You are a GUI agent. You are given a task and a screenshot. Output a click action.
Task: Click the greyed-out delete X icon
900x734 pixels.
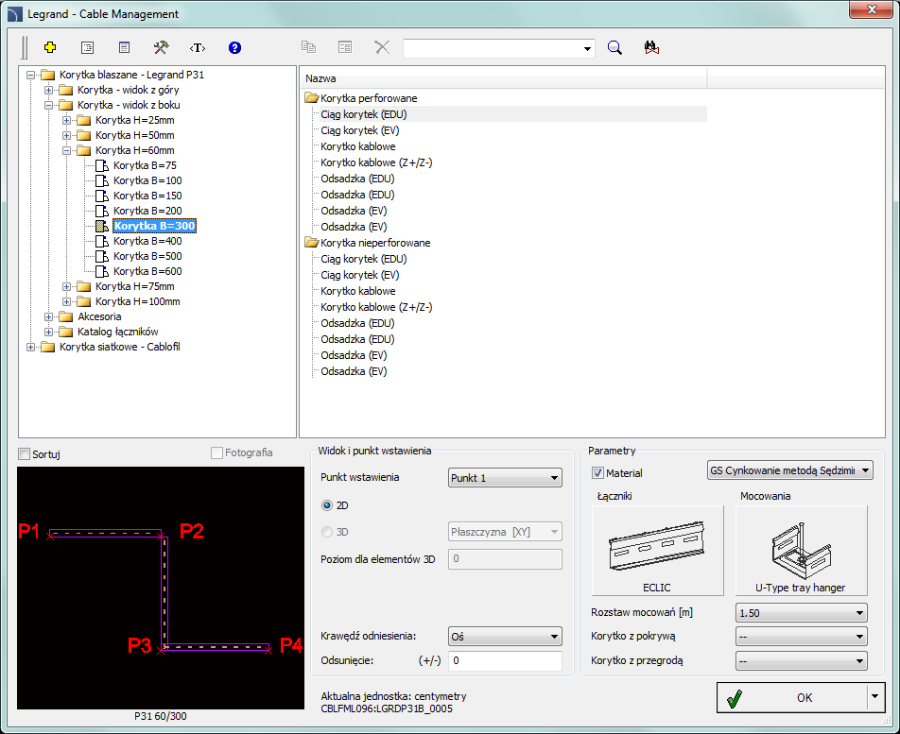pos(382,47)
